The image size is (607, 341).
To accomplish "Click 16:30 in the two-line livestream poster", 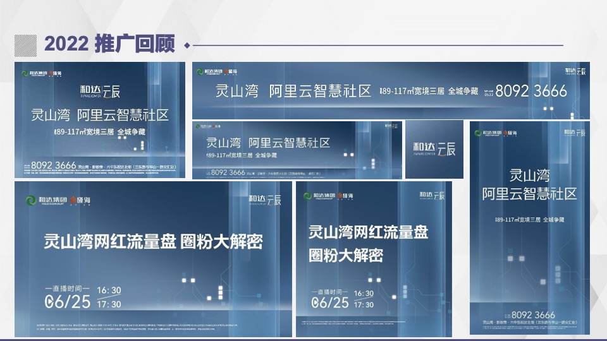I will [364, 294].
